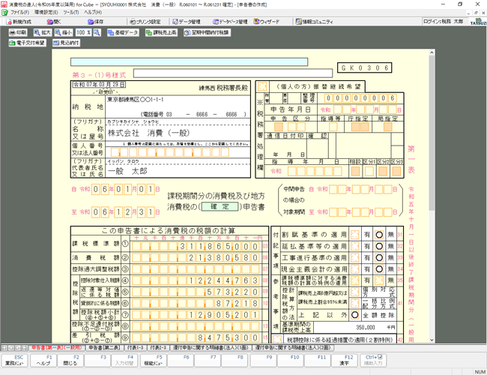The height and width of the screenshot is (375, 487).
Task: Mark 有 box for 延払基準等の適用
Action: 354,246
